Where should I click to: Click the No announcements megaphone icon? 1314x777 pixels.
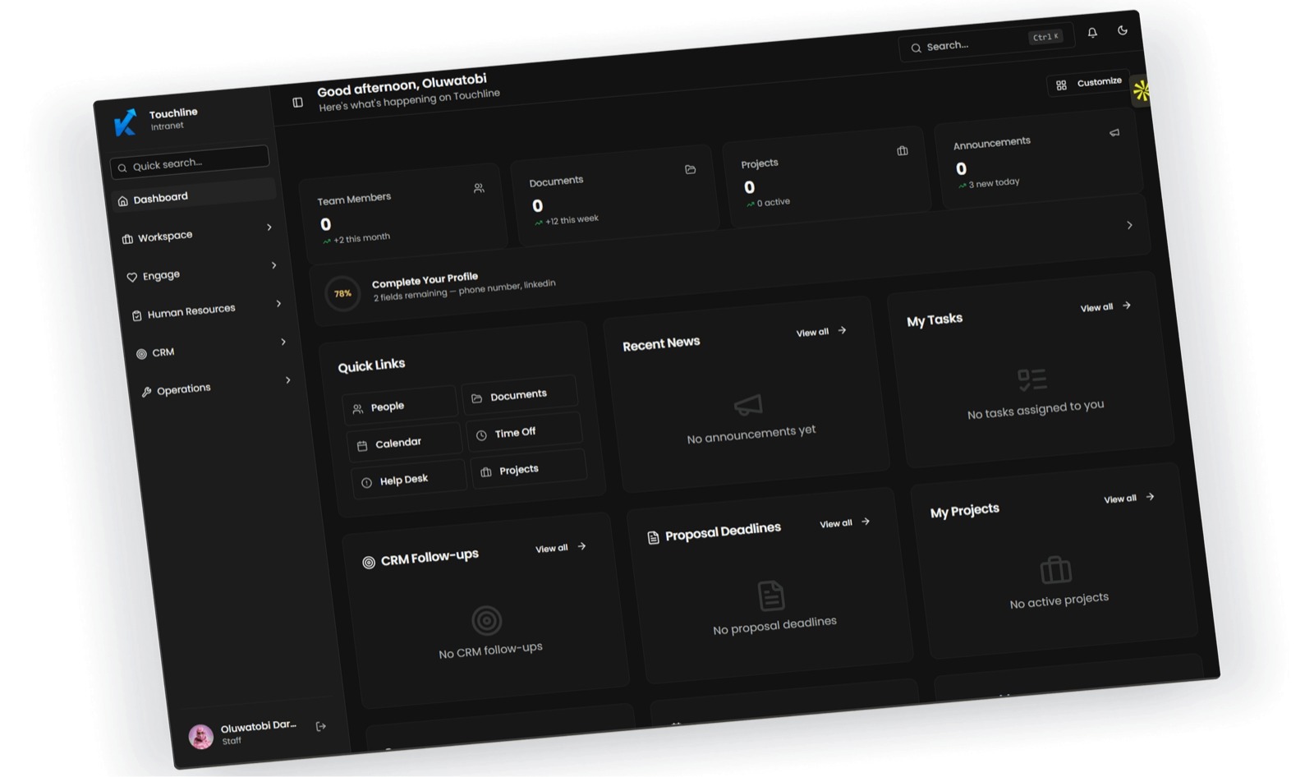(748, 404)
